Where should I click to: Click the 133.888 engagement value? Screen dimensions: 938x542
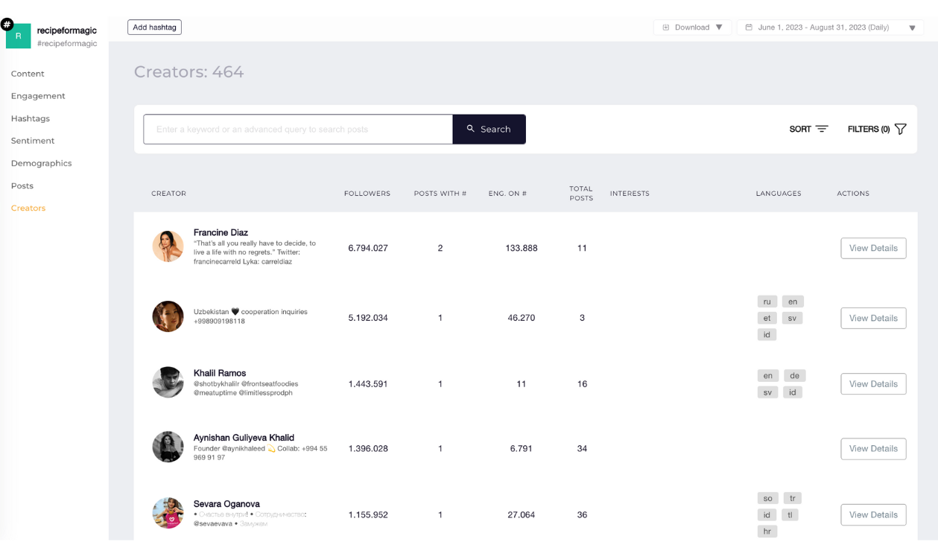pos(522,248)
